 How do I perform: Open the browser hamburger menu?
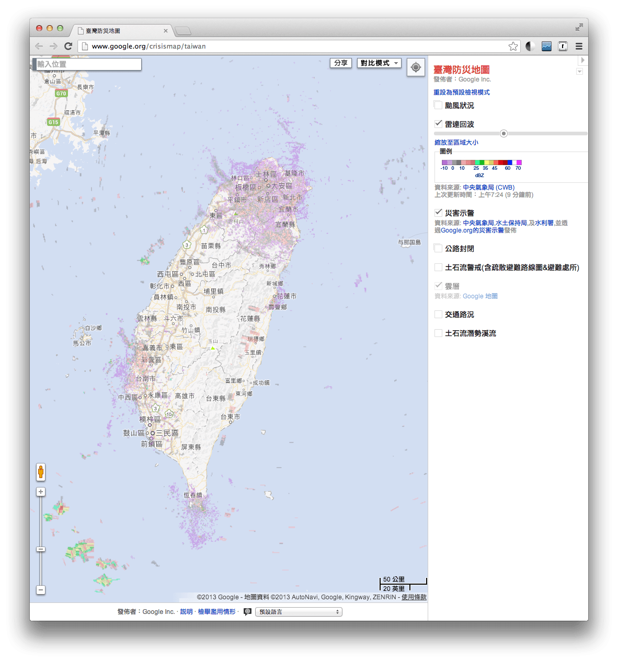click(x=579, y=46)
